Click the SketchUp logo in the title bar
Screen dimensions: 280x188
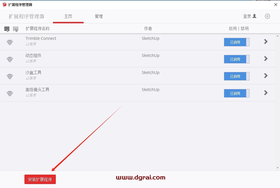click(5, 5)
